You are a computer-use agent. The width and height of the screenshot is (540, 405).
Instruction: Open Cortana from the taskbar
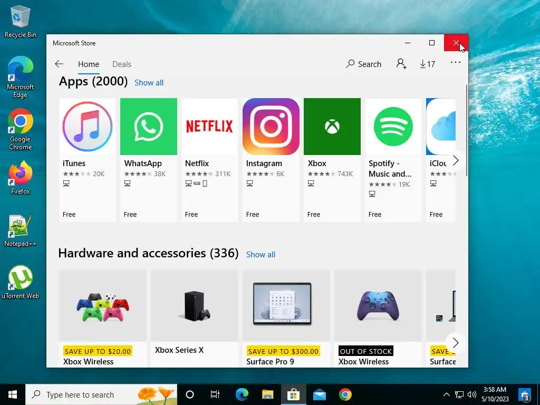(190, 394)
